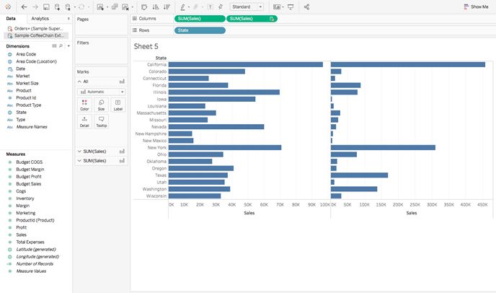Open the Show Me panel
Image resolution: width=496 pixels, height=293 pixels.
(476, 6)
